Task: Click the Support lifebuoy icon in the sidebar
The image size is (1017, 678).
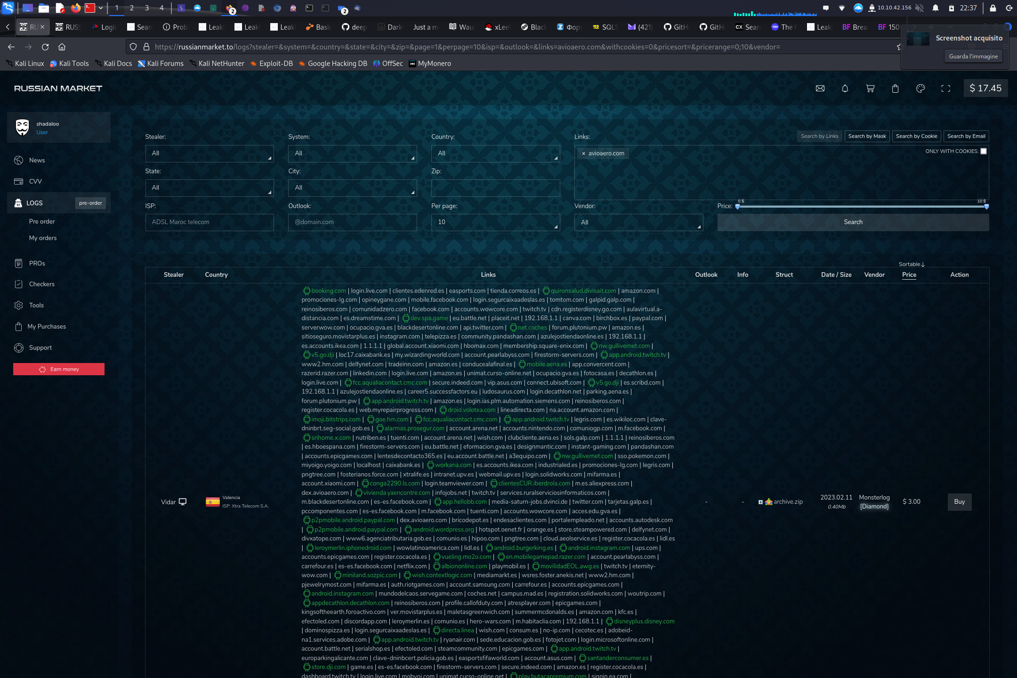Action: (19, 348)
